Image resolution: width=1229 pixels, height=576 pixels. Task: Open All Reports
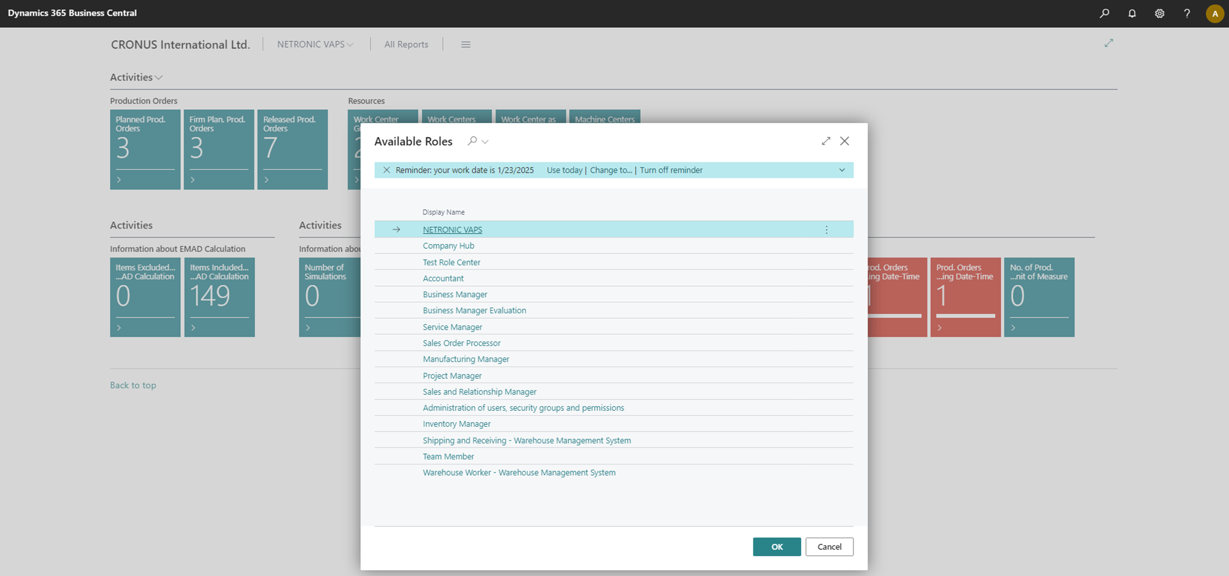pos(406,44)
